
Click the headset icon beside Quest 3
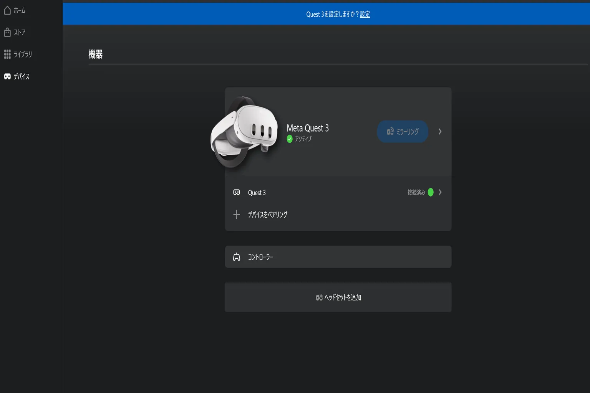237,192
